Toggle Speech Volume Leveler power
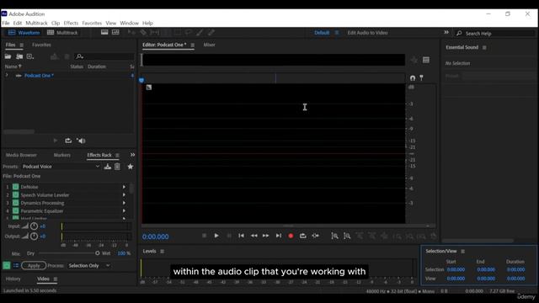Screen dimensions: 539x303 click(x=15, y=194)
